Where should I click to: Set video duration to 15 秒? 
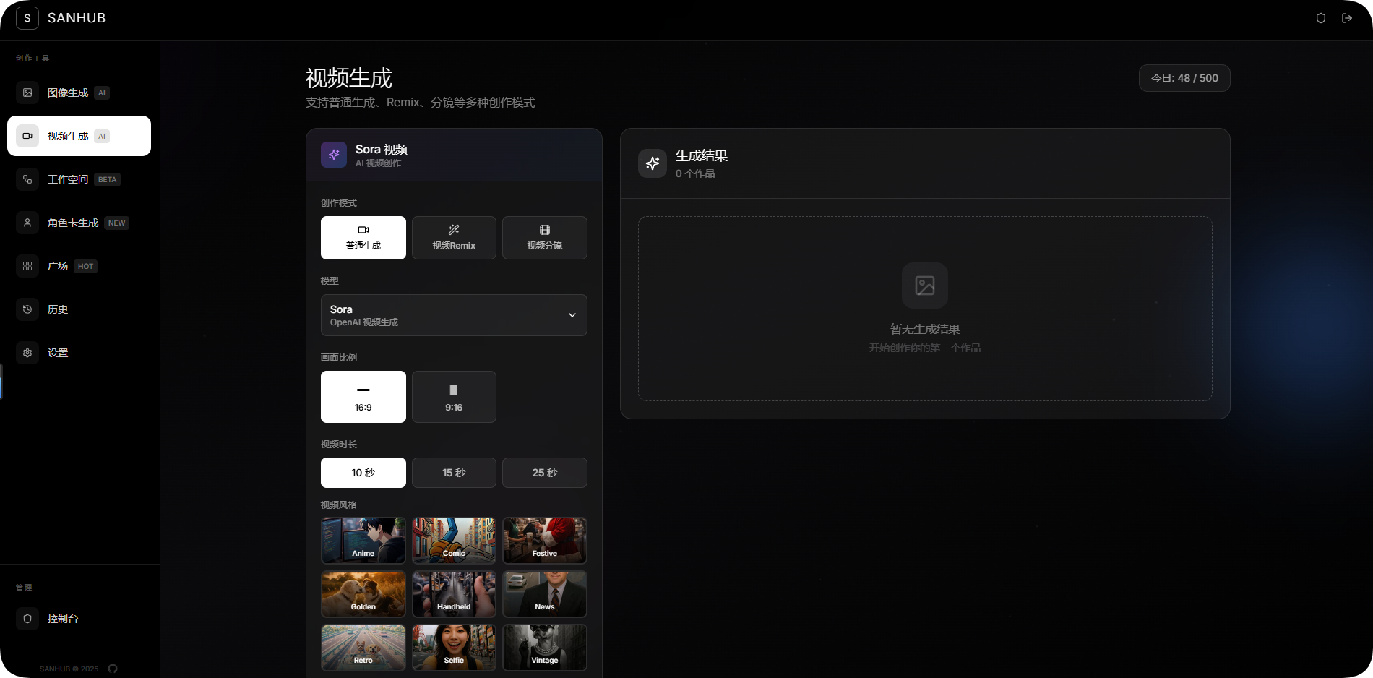454,473
